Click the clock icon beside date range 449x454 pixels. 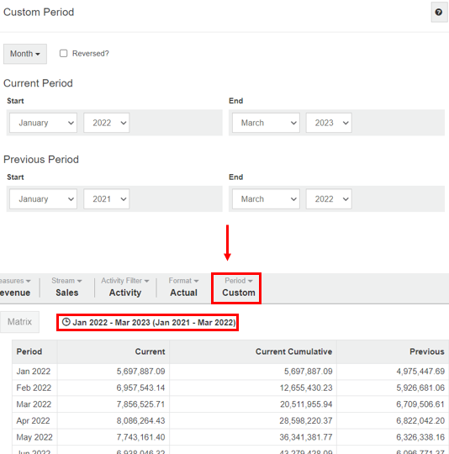coord(66,322)
